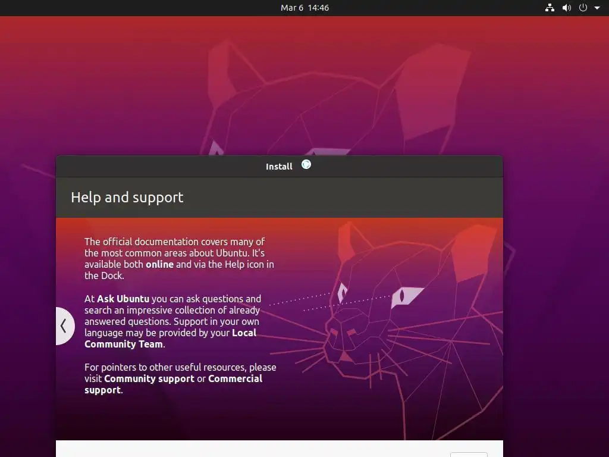This screenshot has height=457, width=609.
Task: Click text 'The official documentation covers many of'
Action: pos(175,242)
